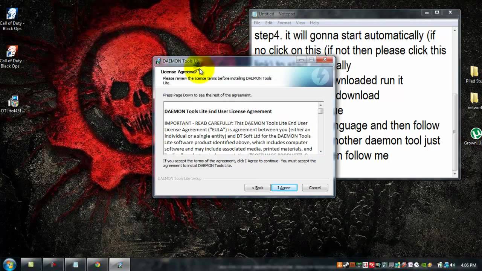Click the Steam tray icon
Screen dimensions: 482x271
346,265
